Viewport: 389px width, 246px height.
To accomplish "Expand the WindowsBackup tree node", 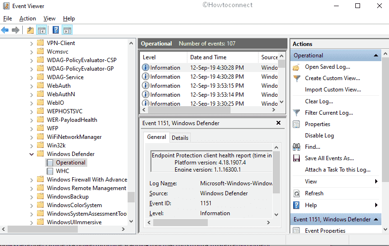I will (31, 197).
